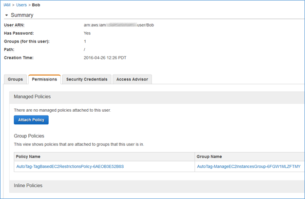Viewport: 305px width, 199px height.
Task: Click the User ARN label
Action: tap(14, 25)
